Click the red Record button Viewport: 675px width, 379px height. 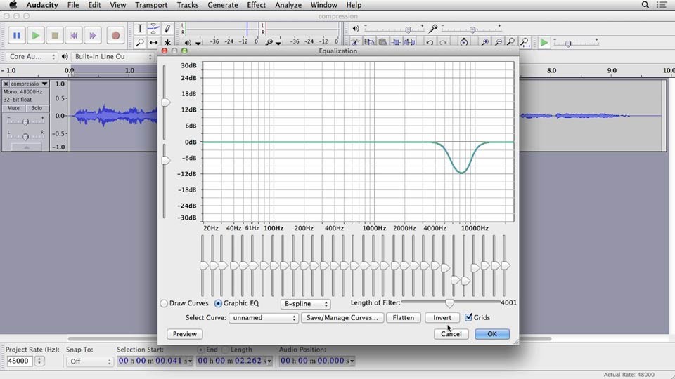[115, 36]
